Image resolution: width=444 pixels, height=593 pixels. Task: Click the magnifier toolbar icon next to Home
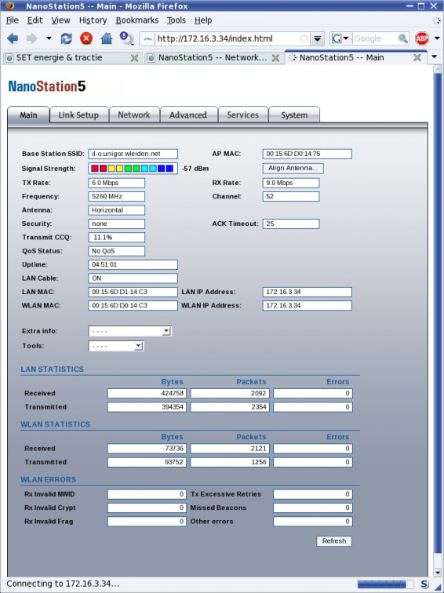coord(126,38)
